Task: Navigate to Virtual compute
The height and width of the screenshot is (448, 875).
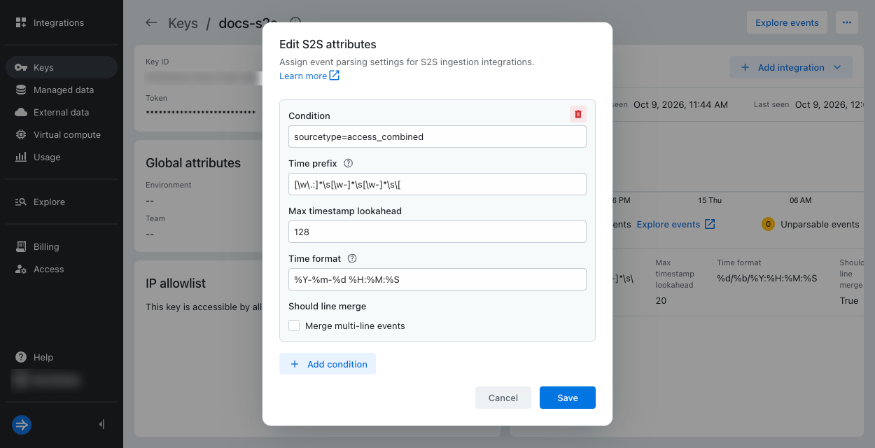Action: click(62, 134)
